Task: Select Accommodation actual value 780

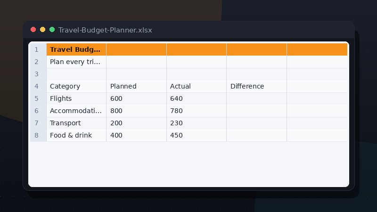Action: [x=197, y=111]
